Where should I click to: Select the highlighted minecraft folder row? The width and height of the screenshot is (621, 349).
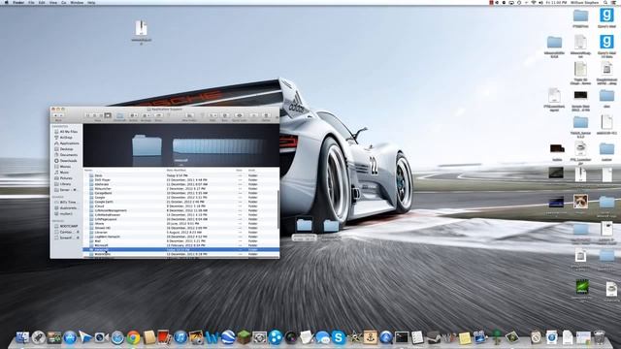point(181,250)
